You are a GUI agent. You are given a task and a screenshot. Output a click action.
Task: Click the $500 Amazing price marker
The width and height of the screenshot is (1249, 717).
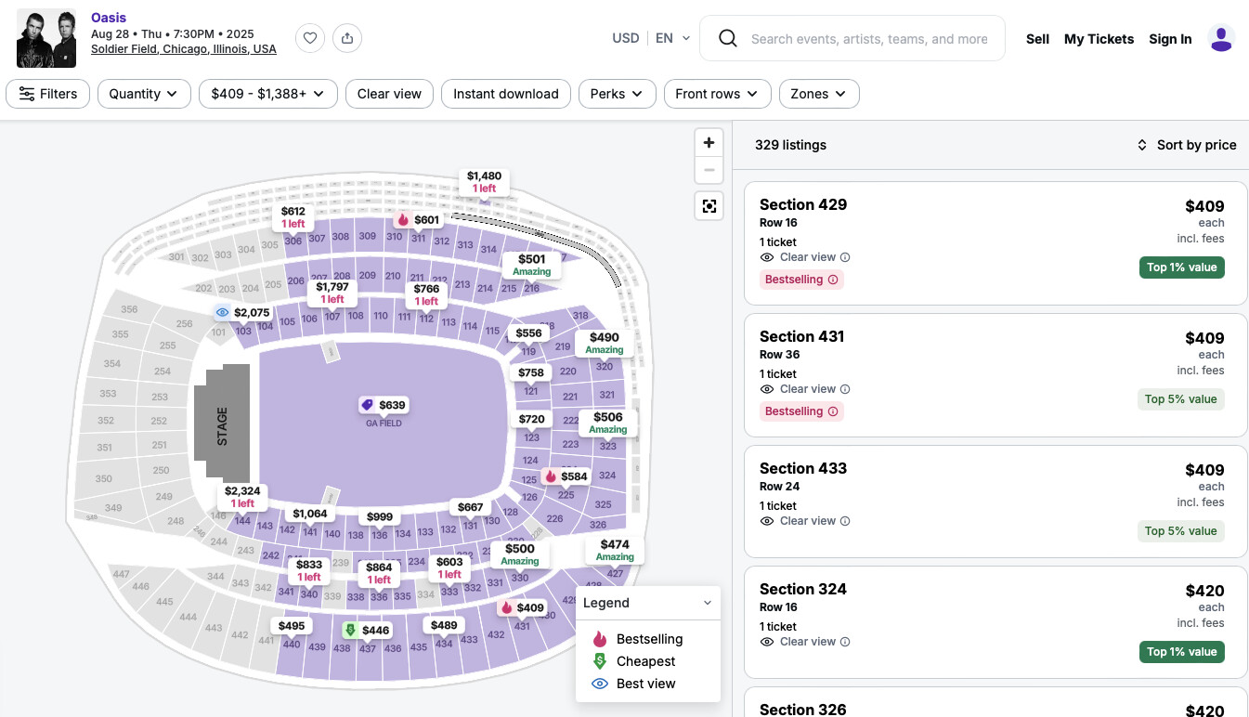click(520, 554)
